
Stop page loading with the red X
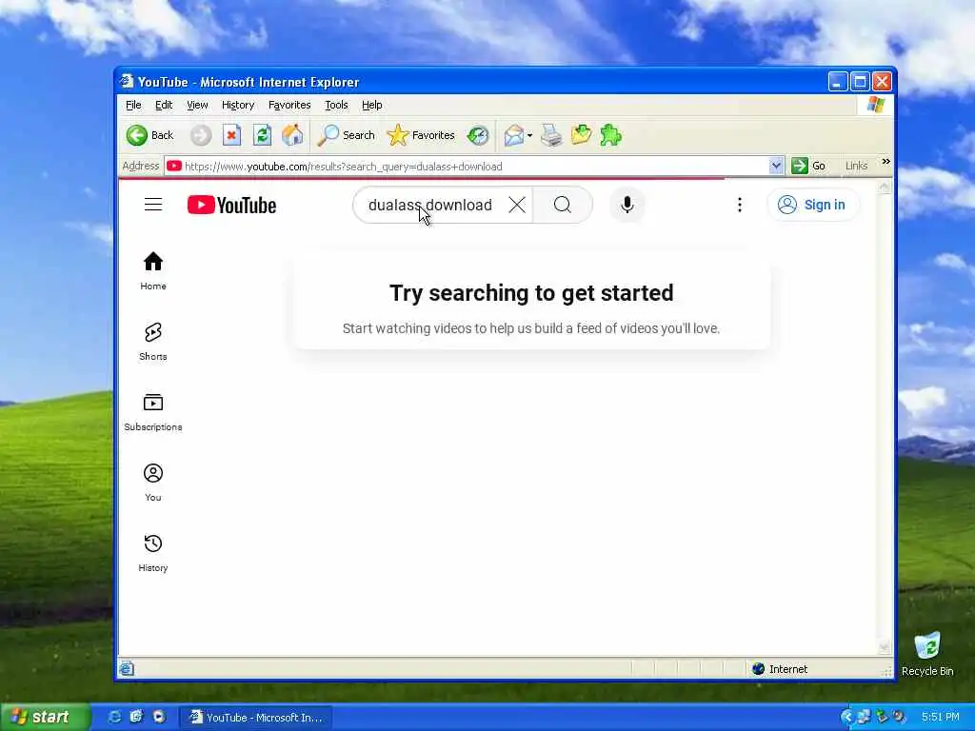[231, 135]
